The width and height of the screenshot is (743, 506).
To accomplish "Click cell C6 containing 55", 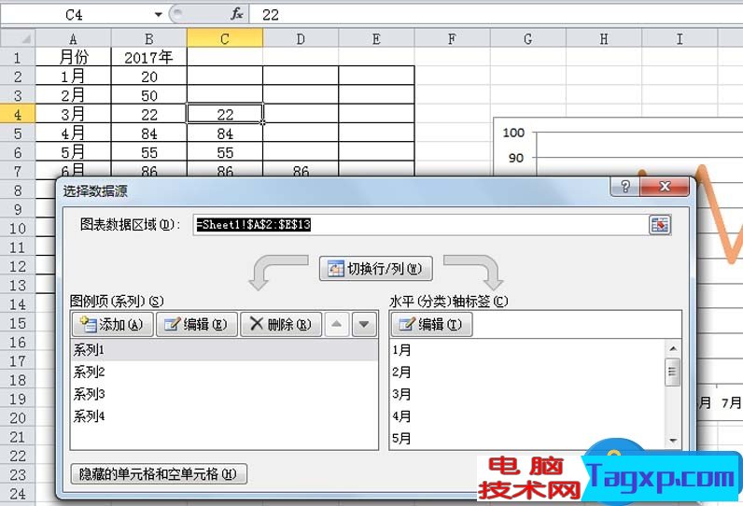I will [x=225, y=152].
